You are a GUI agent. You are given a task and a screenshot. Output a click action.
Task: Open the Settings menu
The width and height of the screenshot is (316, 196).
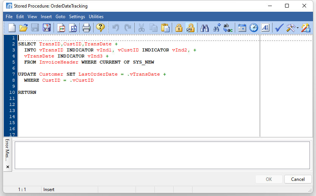tap(77, 17)
